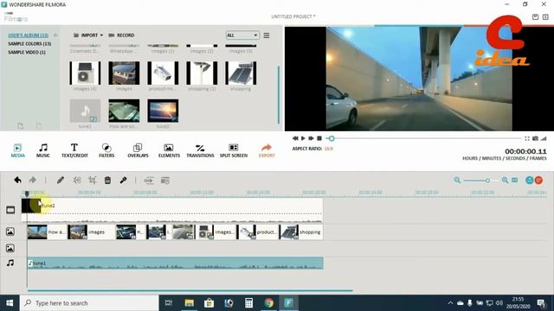
Task: Open the ALL media filter dropdown
Action: point(242,35)
